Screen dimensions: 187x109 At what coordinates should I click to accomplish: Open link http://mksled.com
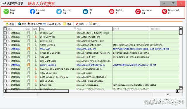click(x=86, y=49)
